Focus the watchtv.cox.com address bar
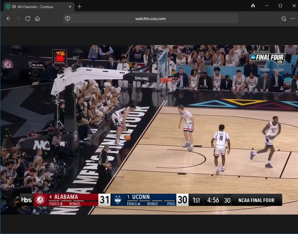 151,19
